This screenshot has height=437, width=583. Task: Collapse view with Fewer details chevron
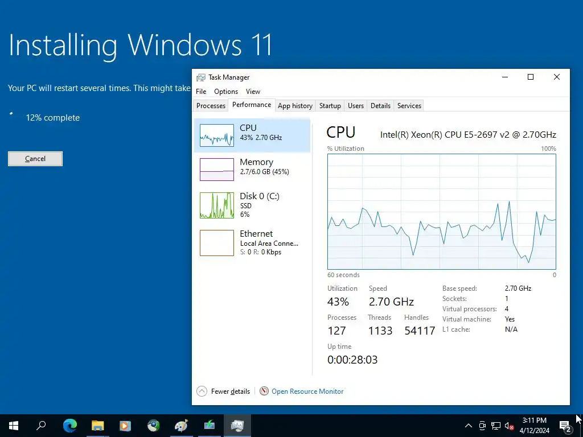[x=202, y=391]
